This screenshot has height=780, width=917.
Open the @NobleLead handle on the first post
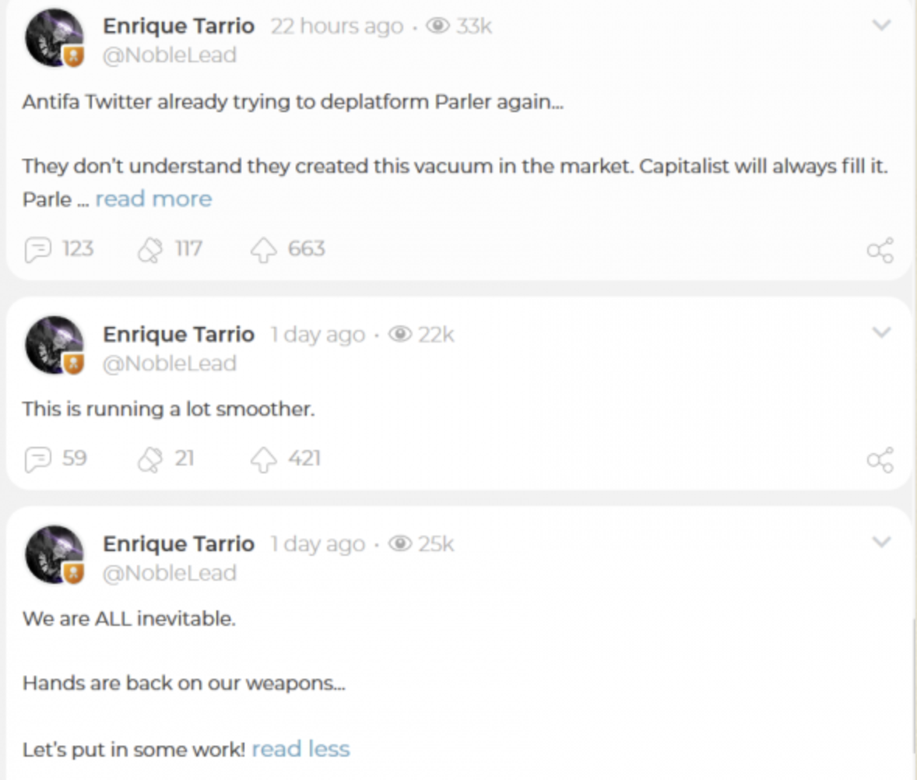(x=170, y=55)
